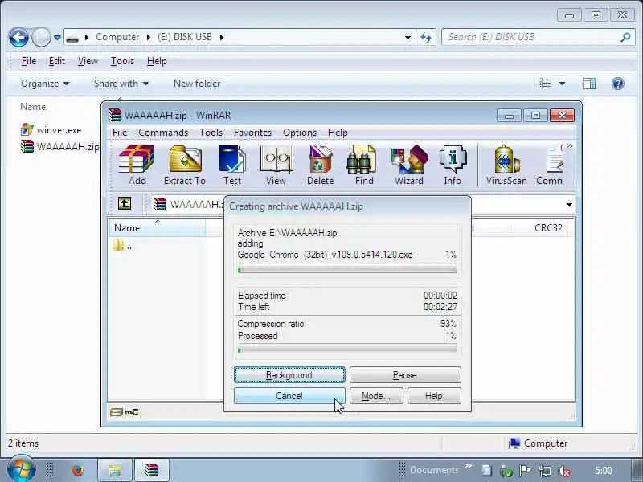
Task: Click the Mode... button
Action: pos(376,396)
